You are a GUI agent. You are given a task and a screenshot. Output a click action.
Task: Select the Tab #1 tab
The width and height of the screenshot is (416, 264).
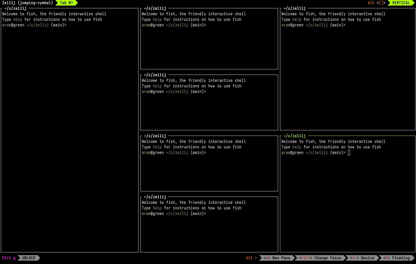[66, 3]
